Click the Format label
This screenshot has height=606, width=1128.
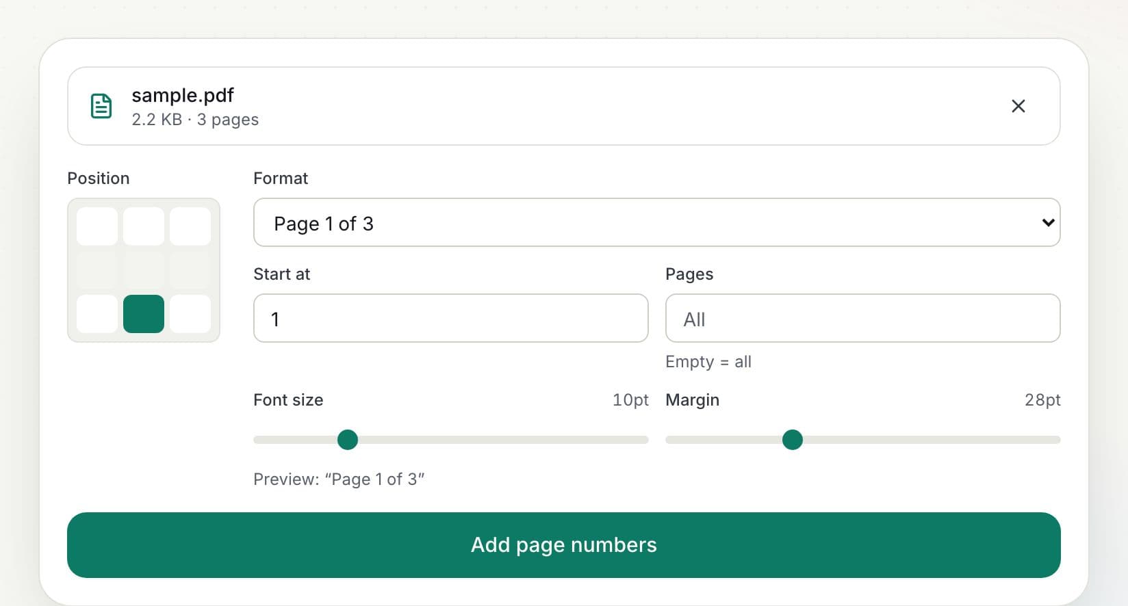pos(281,179)
